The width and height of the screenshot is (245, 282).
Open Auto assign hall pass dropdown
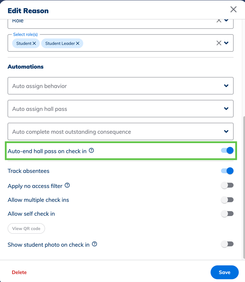(x=120, y=109)
